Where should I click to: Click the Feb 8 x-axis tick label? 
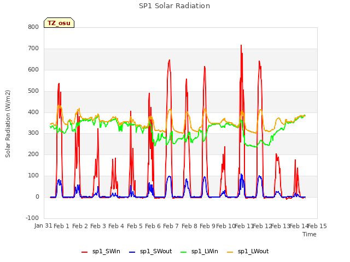click(x=189, y=226)
